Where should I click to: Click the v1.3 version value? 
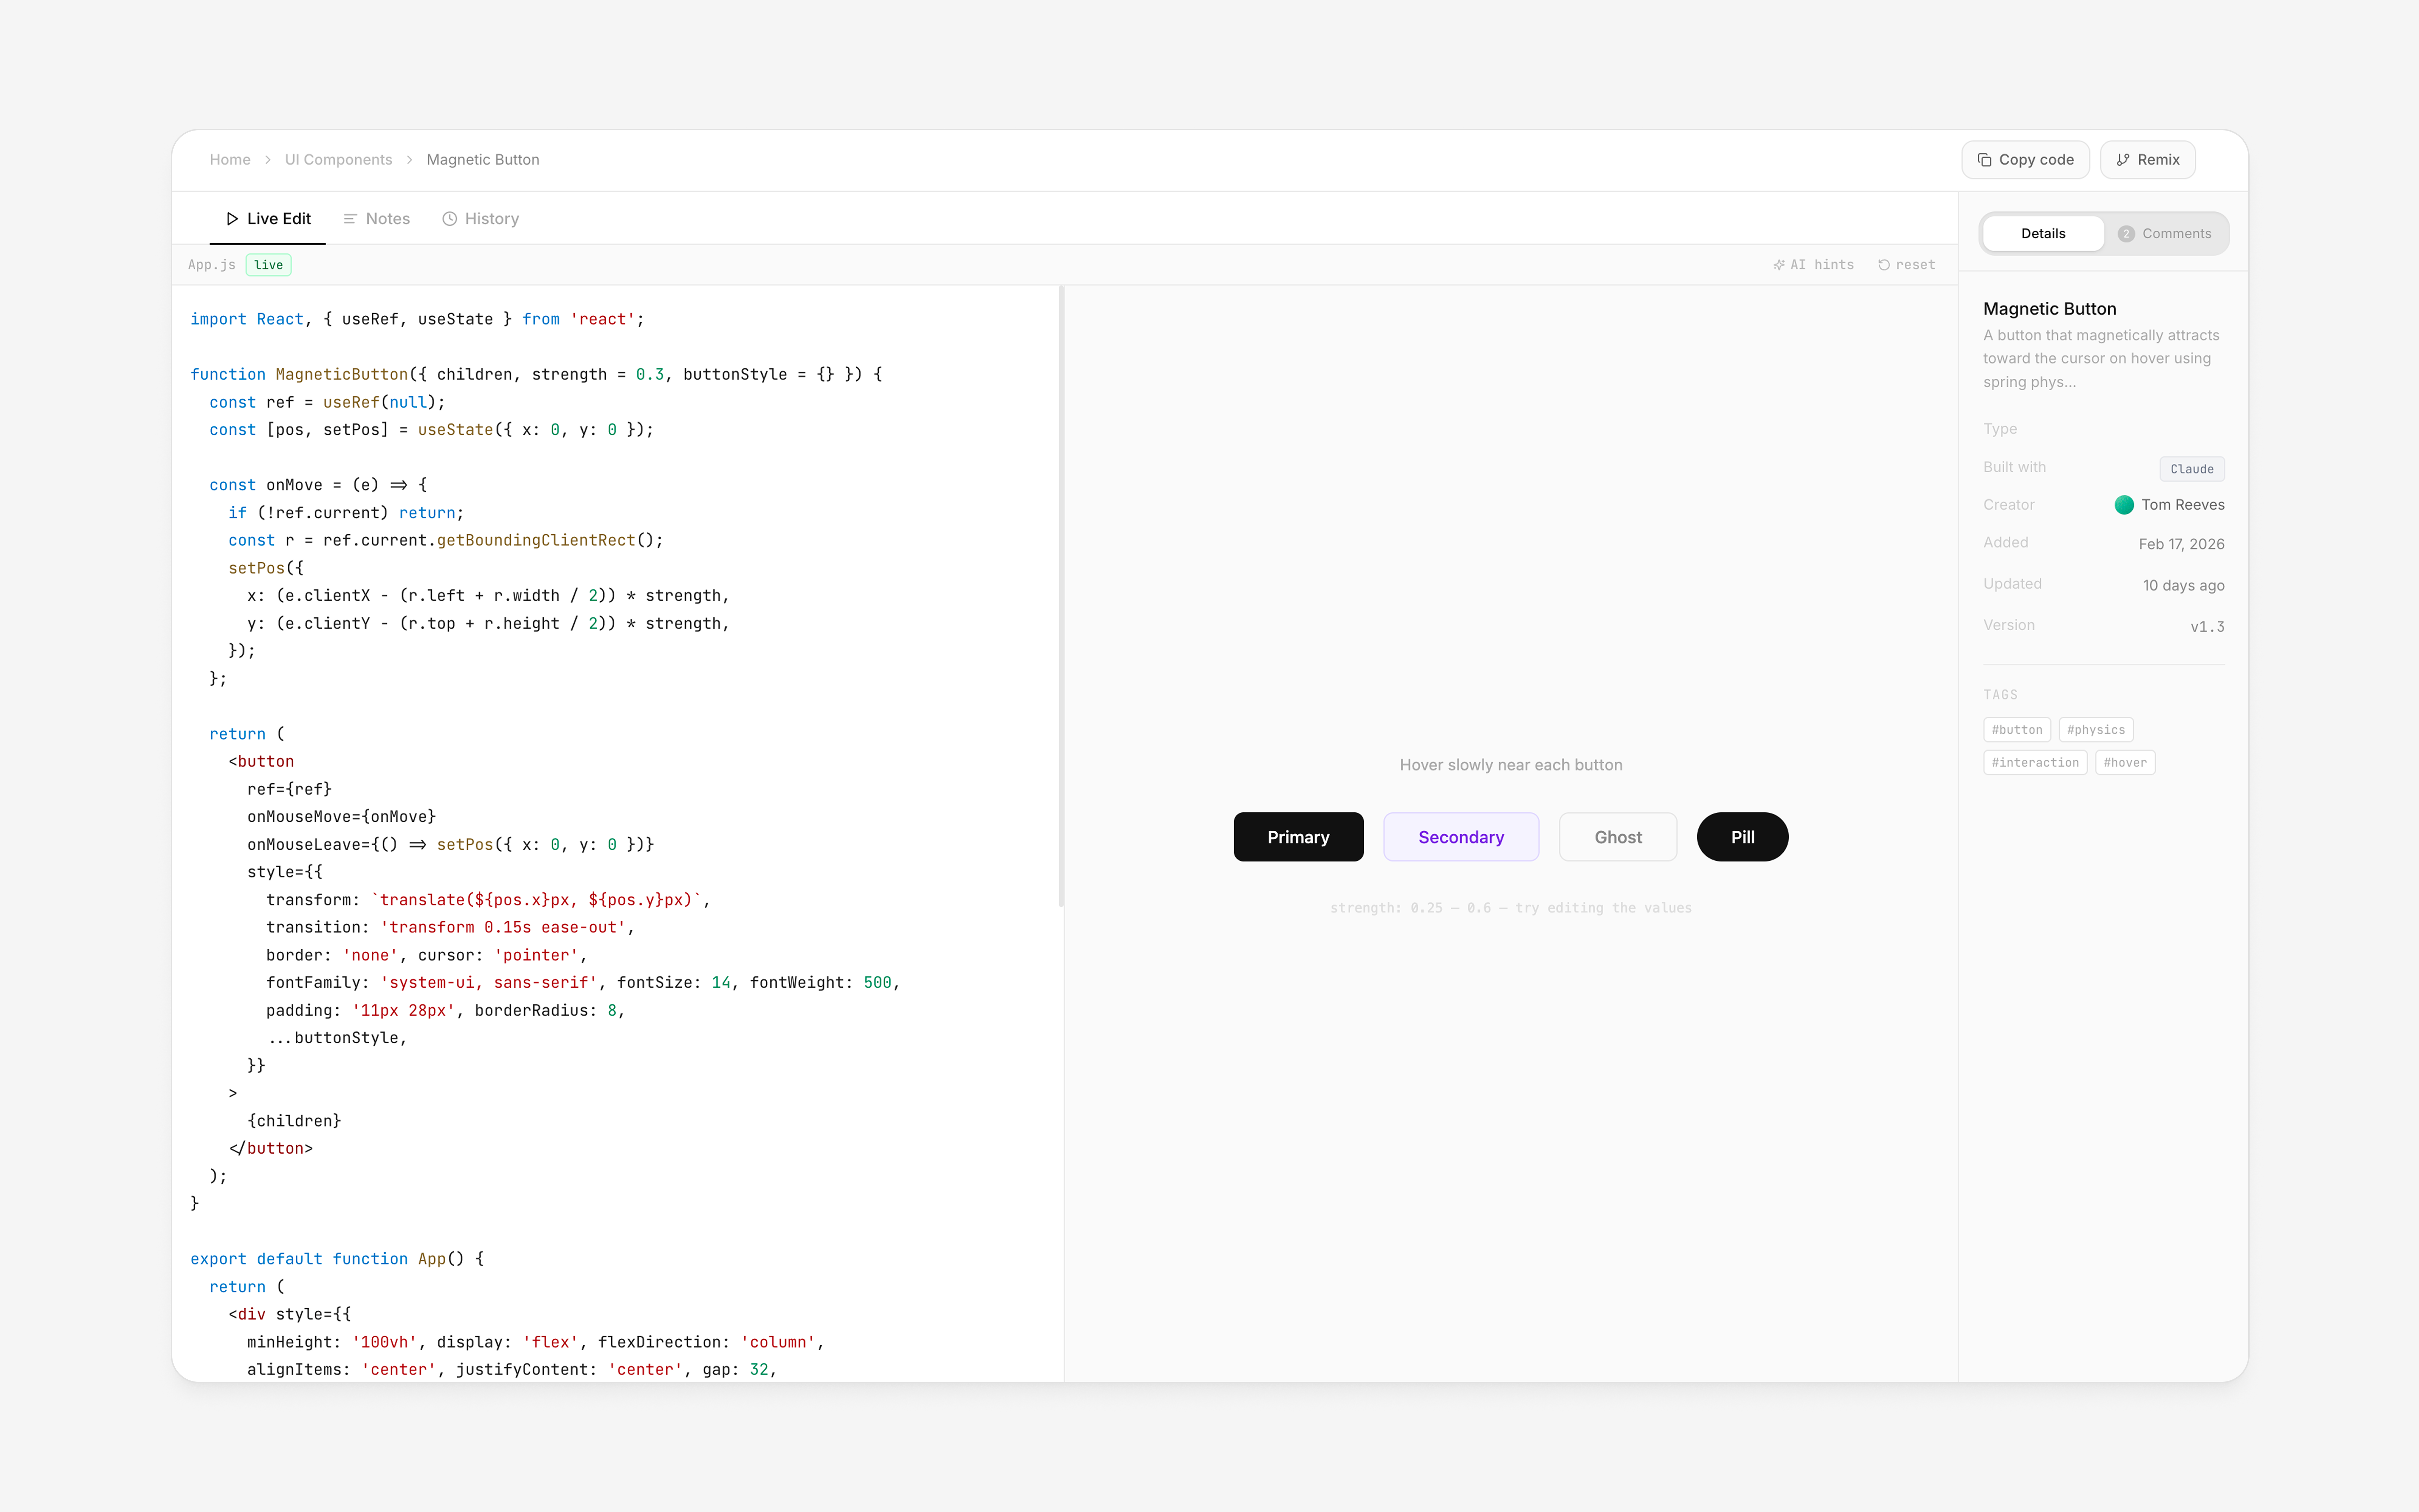coord(2207,627)
